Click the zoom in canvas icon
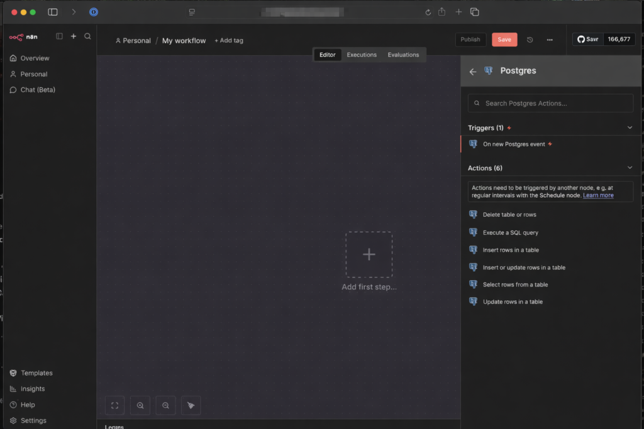This screenshot has height=429, width=644. point(140,406)
